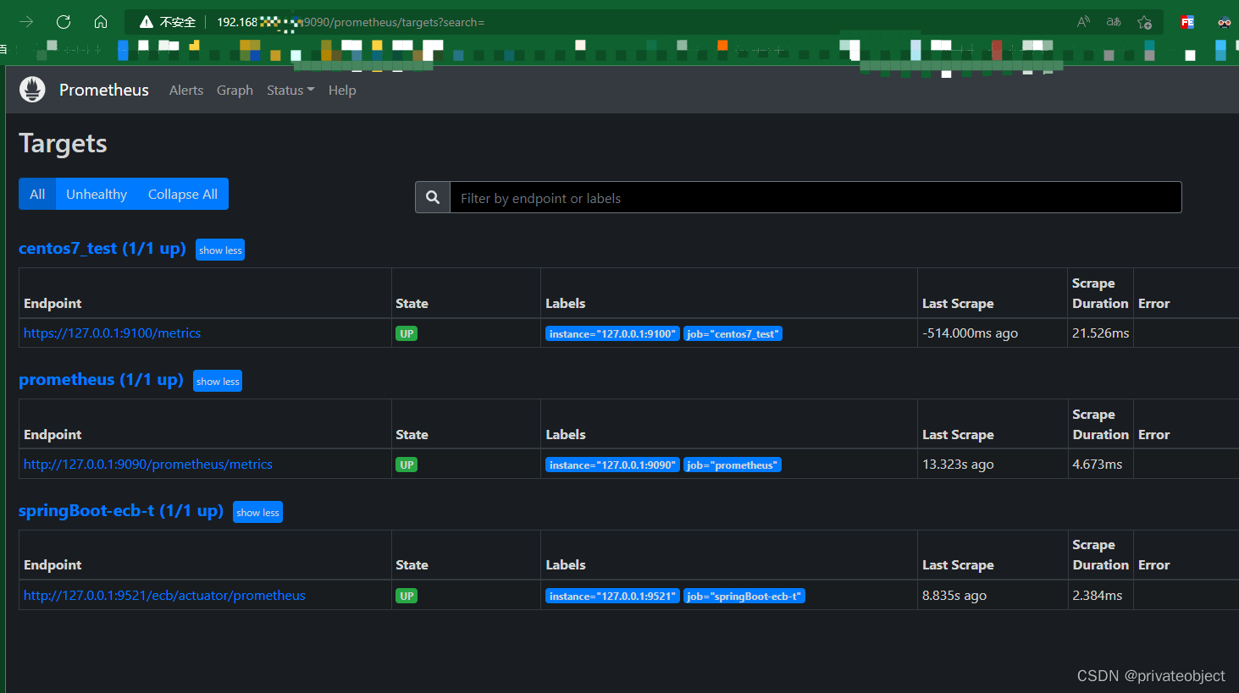Click the translate icon in the address bar

click(1114, 22)
